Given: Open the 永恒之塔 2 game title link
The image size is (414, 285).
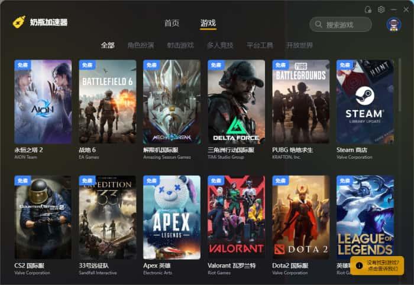Looking at the screenshot, I should (x=28, y=150).
